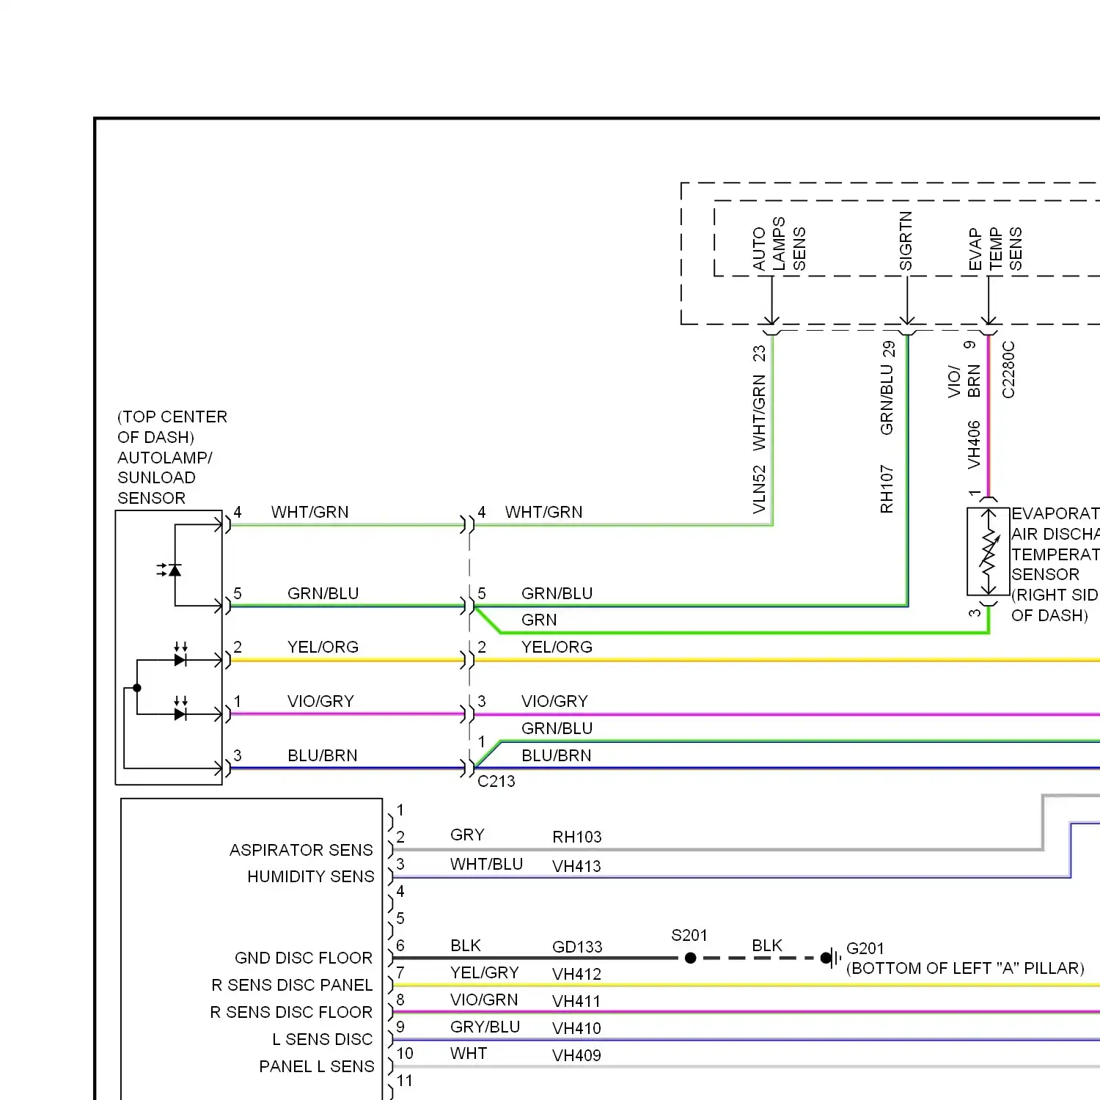The height and width of the screenshot is (1100, 1100).
Task: Click the GD133 circuit label
Action: pos(577,947)
